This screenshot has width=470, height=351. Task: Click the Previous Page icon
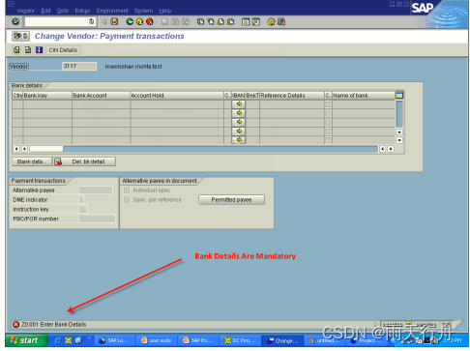[211, 21]
